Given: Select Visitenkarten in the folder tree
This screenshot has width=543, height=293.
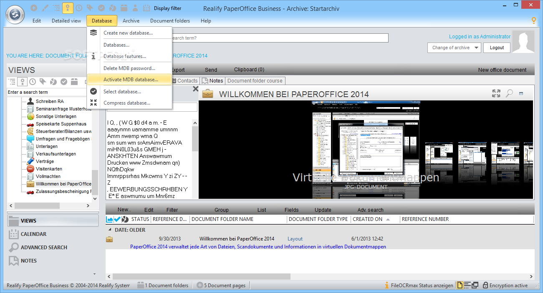Looking at the screenshot, I should tap(49, 169).
